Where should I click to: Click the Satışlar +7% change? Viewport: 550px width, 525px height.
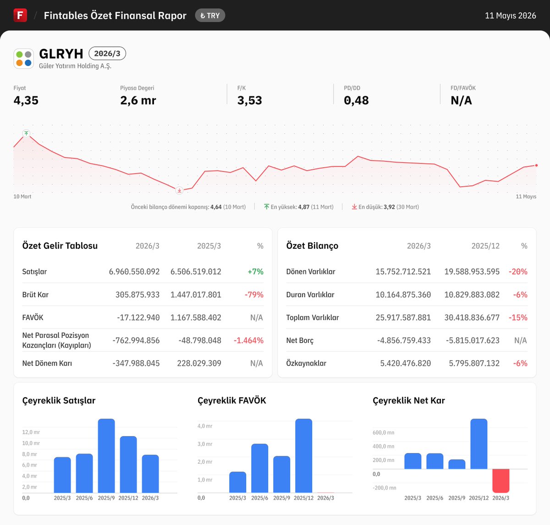tap(255, 271)
